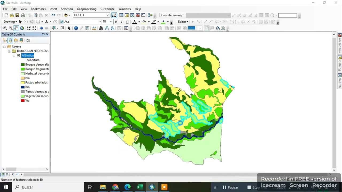
Task: Print the current map
Action: coord(23,15)
